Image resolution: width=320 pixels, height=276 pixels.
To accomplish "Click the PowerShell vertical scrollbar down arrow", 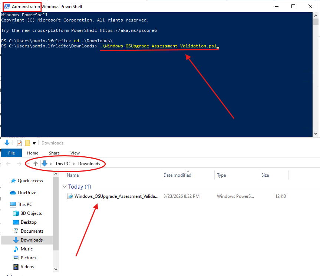I will click(316, 134).
